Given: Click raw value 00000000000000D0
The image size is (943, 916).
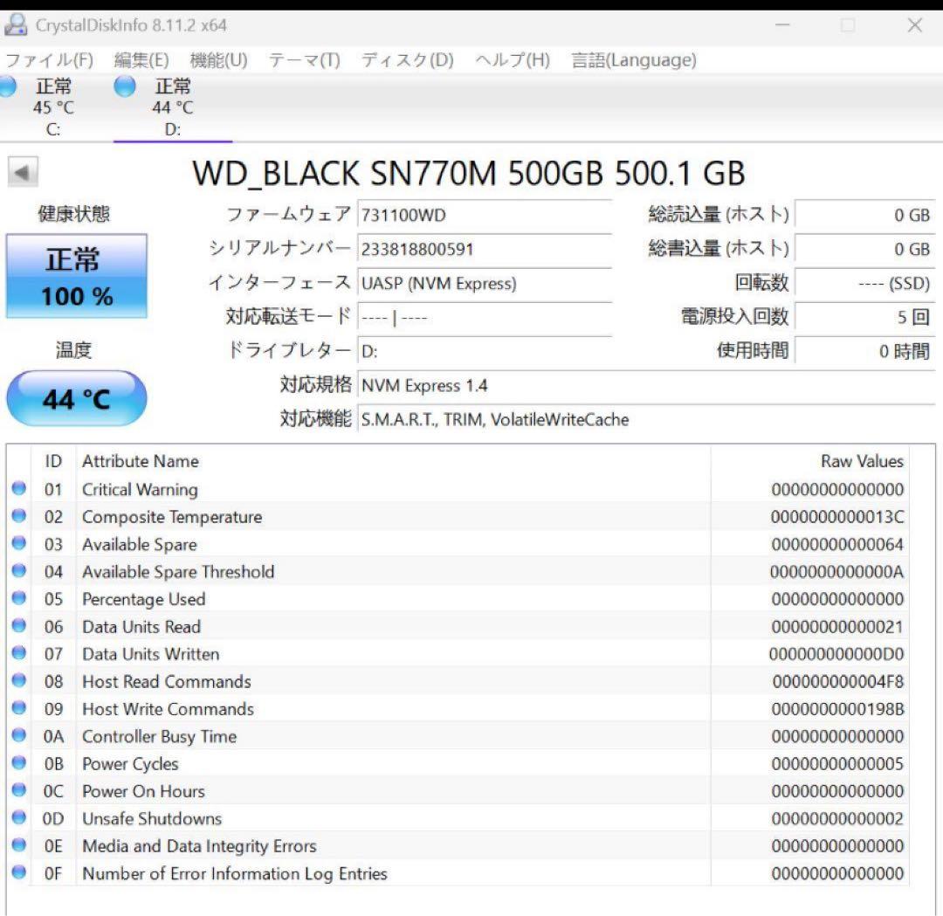Looking at the screenshot, I should coord(836,654).
